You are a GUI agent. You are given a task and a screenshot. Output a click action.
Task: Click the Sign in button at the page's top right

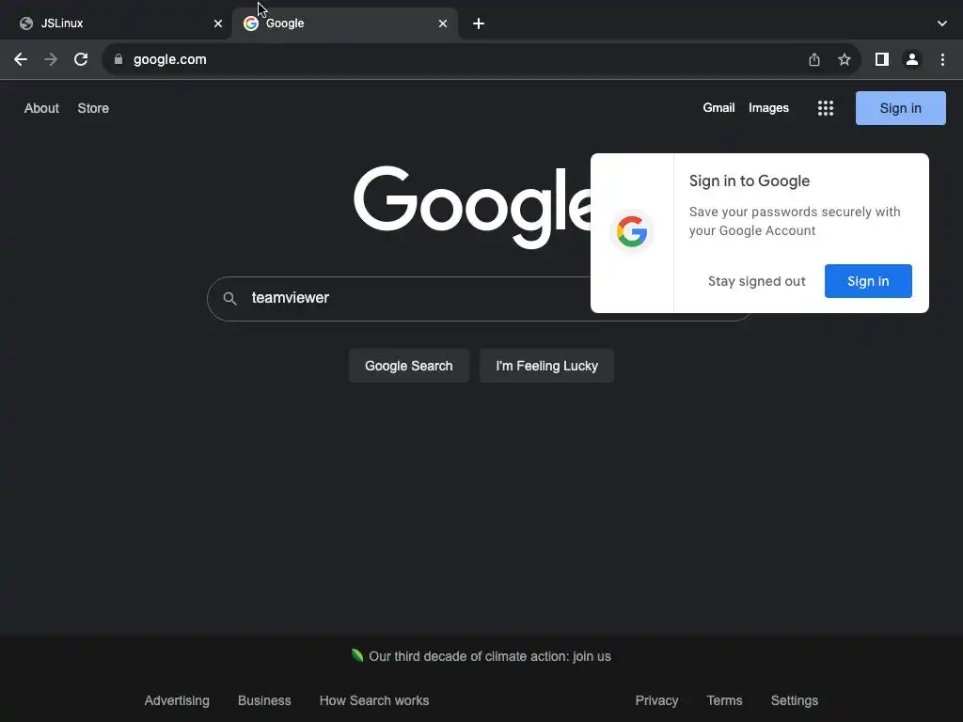pyautogui.click(x=900, y=108)
